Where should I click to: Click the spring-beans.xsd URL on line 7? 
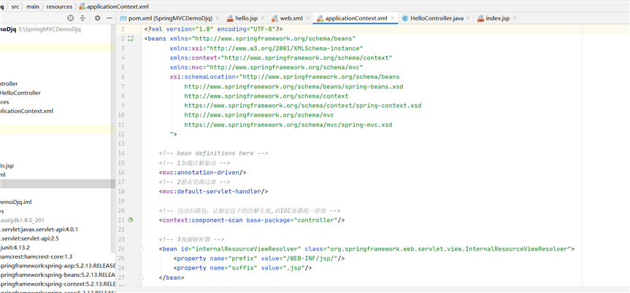tap(293, 87)
